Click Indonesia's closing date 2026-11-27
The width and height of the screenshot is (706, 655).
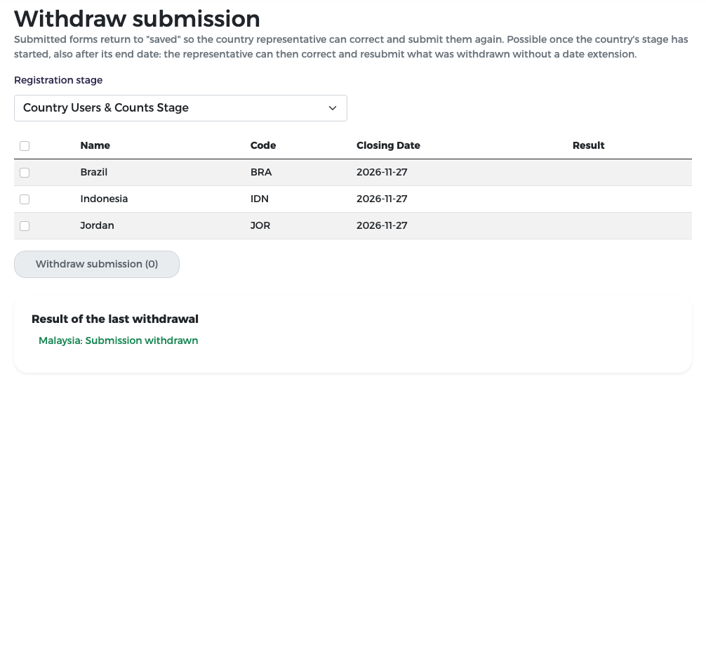[x=382, y=199]
